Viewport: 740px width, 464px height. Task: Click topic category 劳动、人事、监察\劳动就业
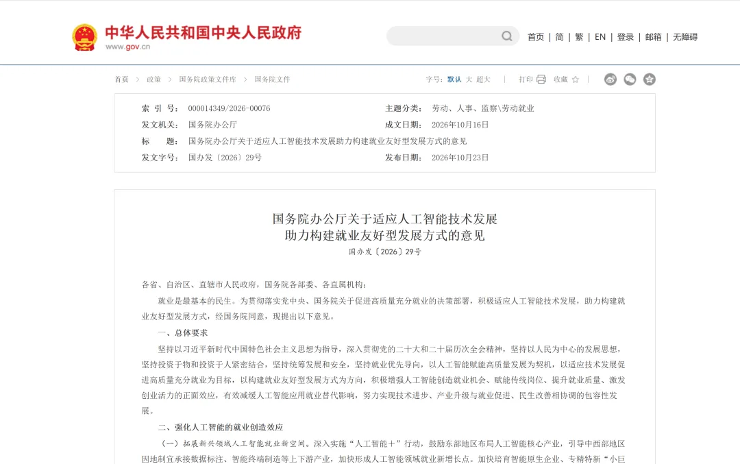pos(483,108)
